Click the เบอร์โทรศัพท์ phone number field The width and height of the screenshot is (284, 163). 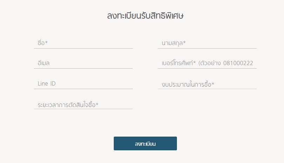click(207, 63)
